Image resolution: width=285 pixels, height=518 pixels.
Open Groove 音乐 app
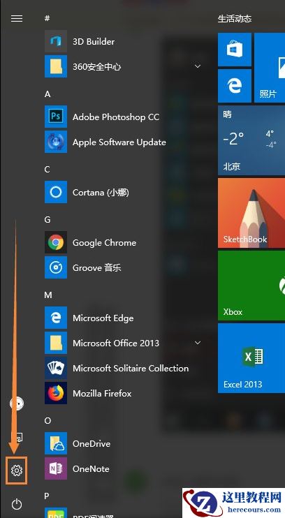click(123, 267)
